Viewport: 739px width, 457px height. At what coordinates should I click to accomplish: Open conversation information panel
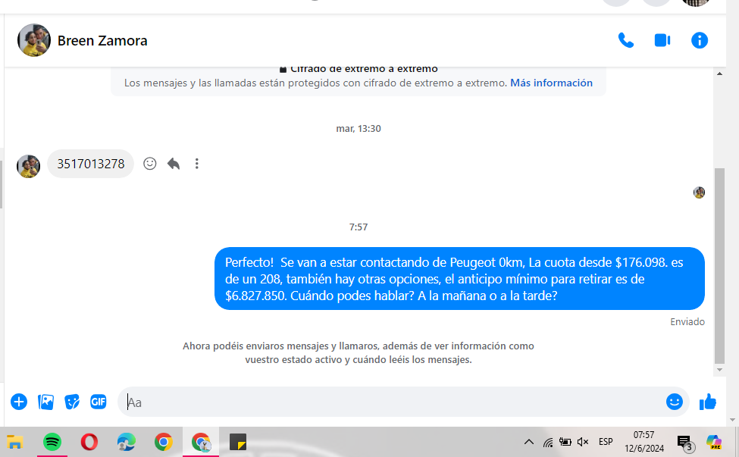point(700,40)
